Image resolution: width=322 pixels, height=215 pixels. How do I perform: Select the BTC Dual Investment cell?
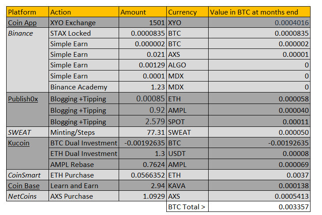[x=84, y=143]
